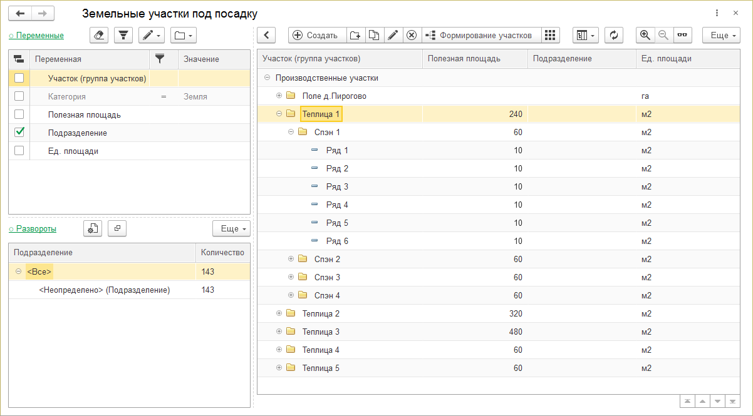
Task: Click the copy item icon in toolbar
Action: point(374,36)
